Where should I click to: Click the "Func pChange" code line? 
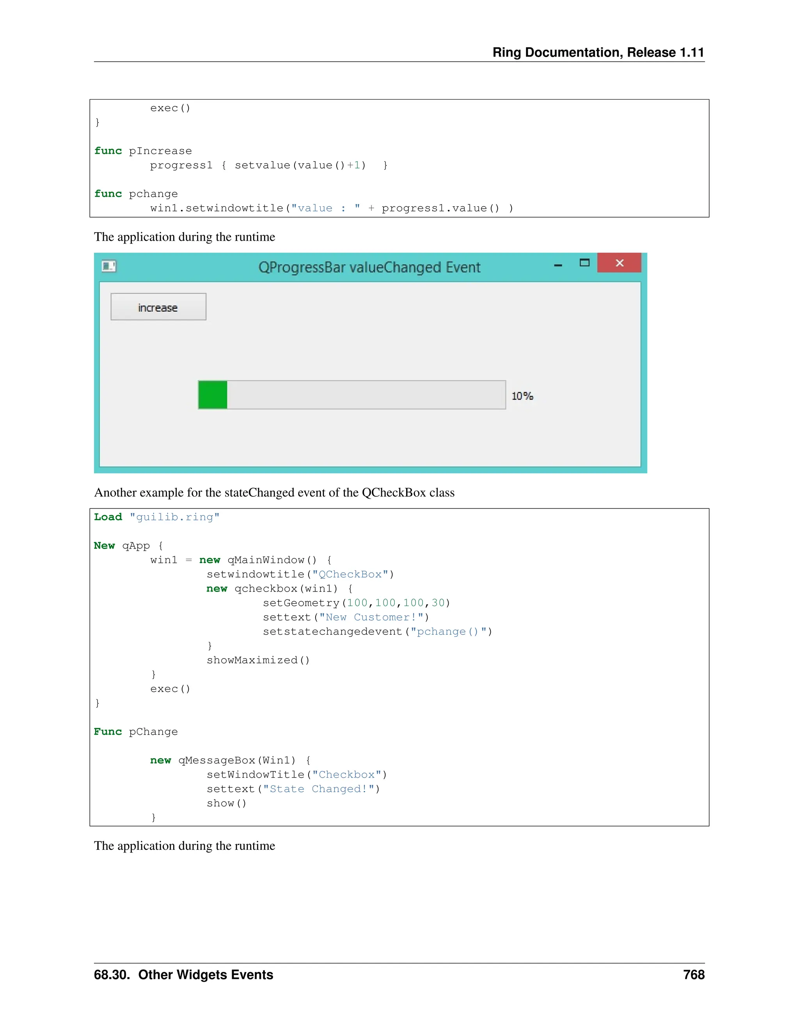(x=136, y=732)
